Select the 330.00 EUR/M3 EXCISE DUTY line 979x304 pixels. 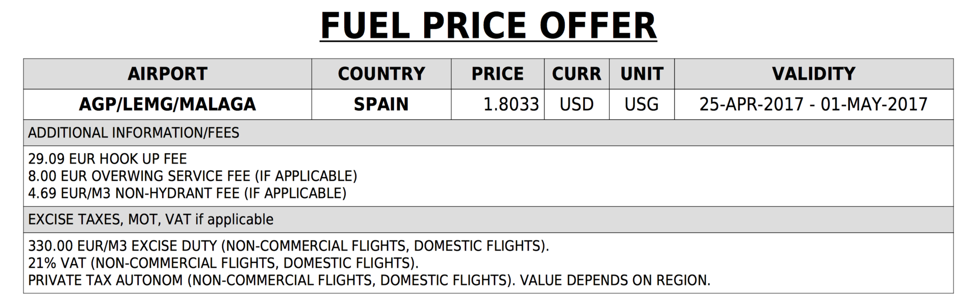coord(289,246)
